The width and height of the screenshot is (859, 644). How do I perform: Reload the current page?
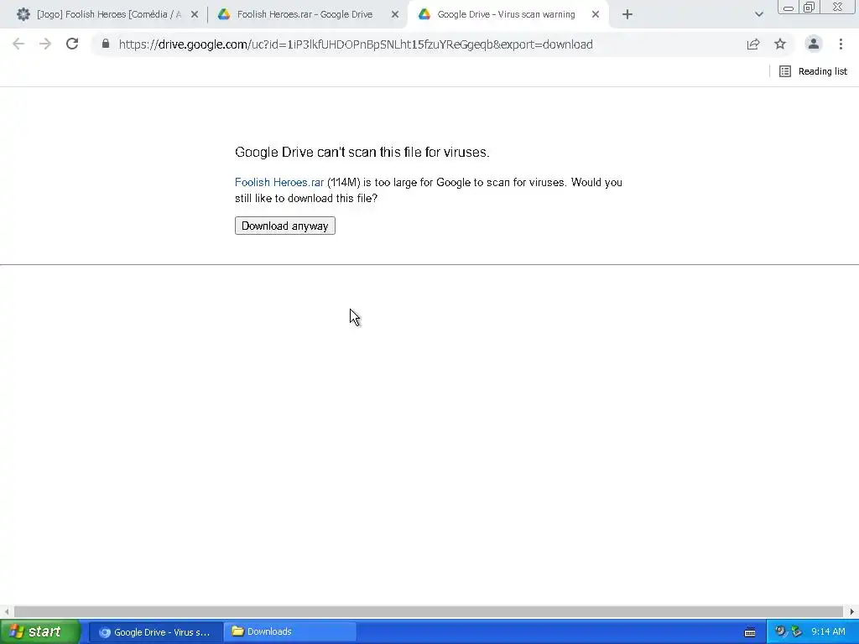(x=72, y=44)
